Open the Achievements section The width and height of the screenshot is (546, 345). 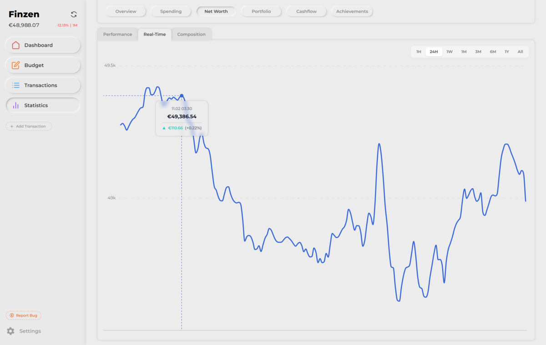352,11
